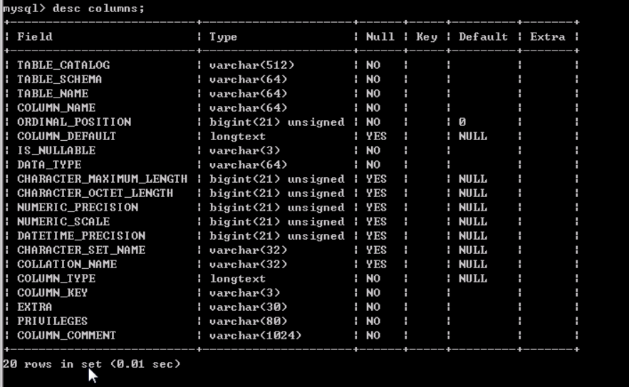629x387 pixels.
Task: Click ORDINAL_POSITION field name
Action: (74, 122)
